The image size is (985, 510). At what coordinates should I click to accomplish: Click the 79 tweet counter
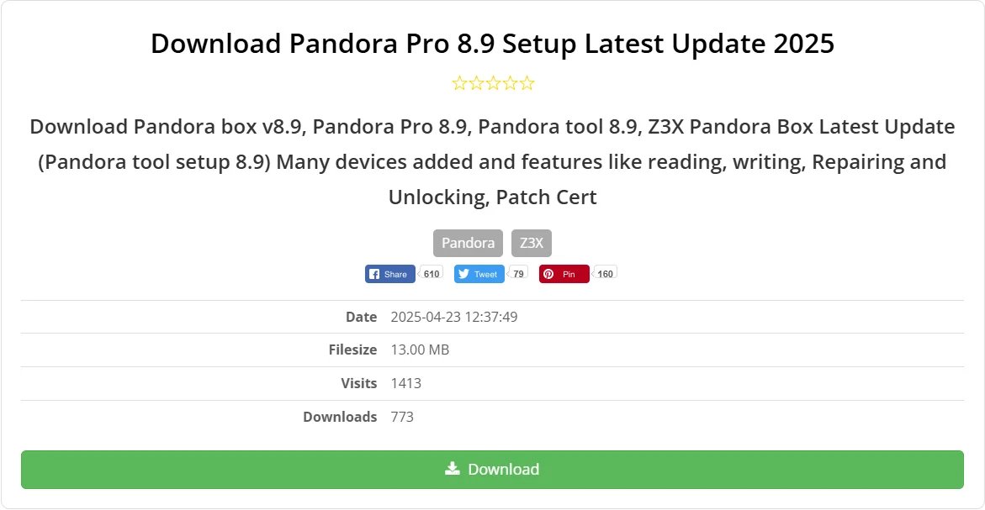coord(517,273)
